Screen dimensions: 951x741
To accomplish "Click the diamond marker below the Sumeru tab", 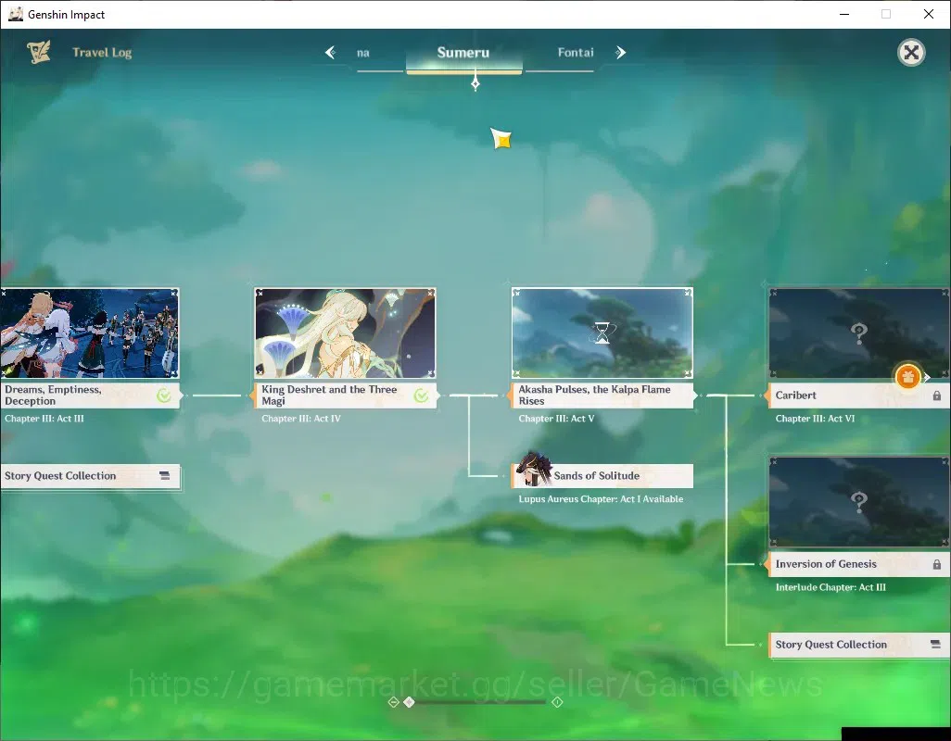I will (x=475, y=83).
